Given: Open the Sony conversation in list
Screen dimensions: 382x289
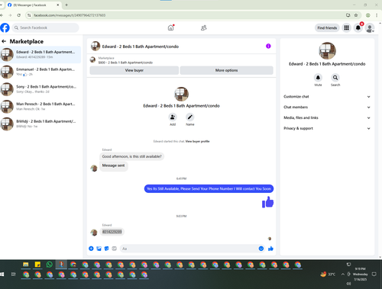Looking at the screenshot, I should click(40, 89).
